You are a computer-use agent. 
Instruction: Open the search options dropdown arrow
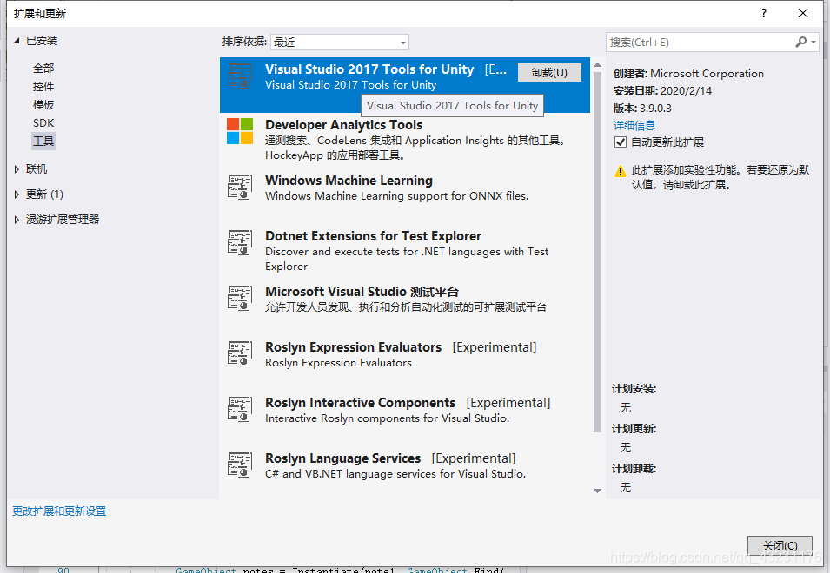[x=813, y=42]
